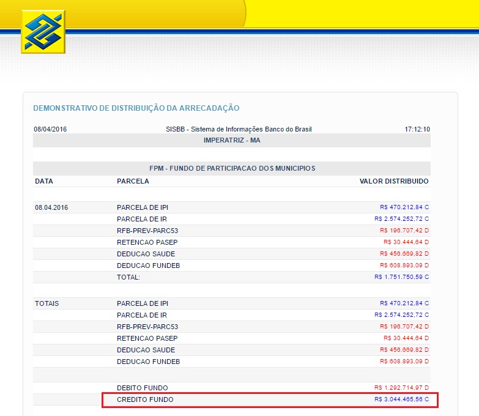Click the FPM fund section header
The width and height of the screenshot is (479, 416).
click(231, 168)
